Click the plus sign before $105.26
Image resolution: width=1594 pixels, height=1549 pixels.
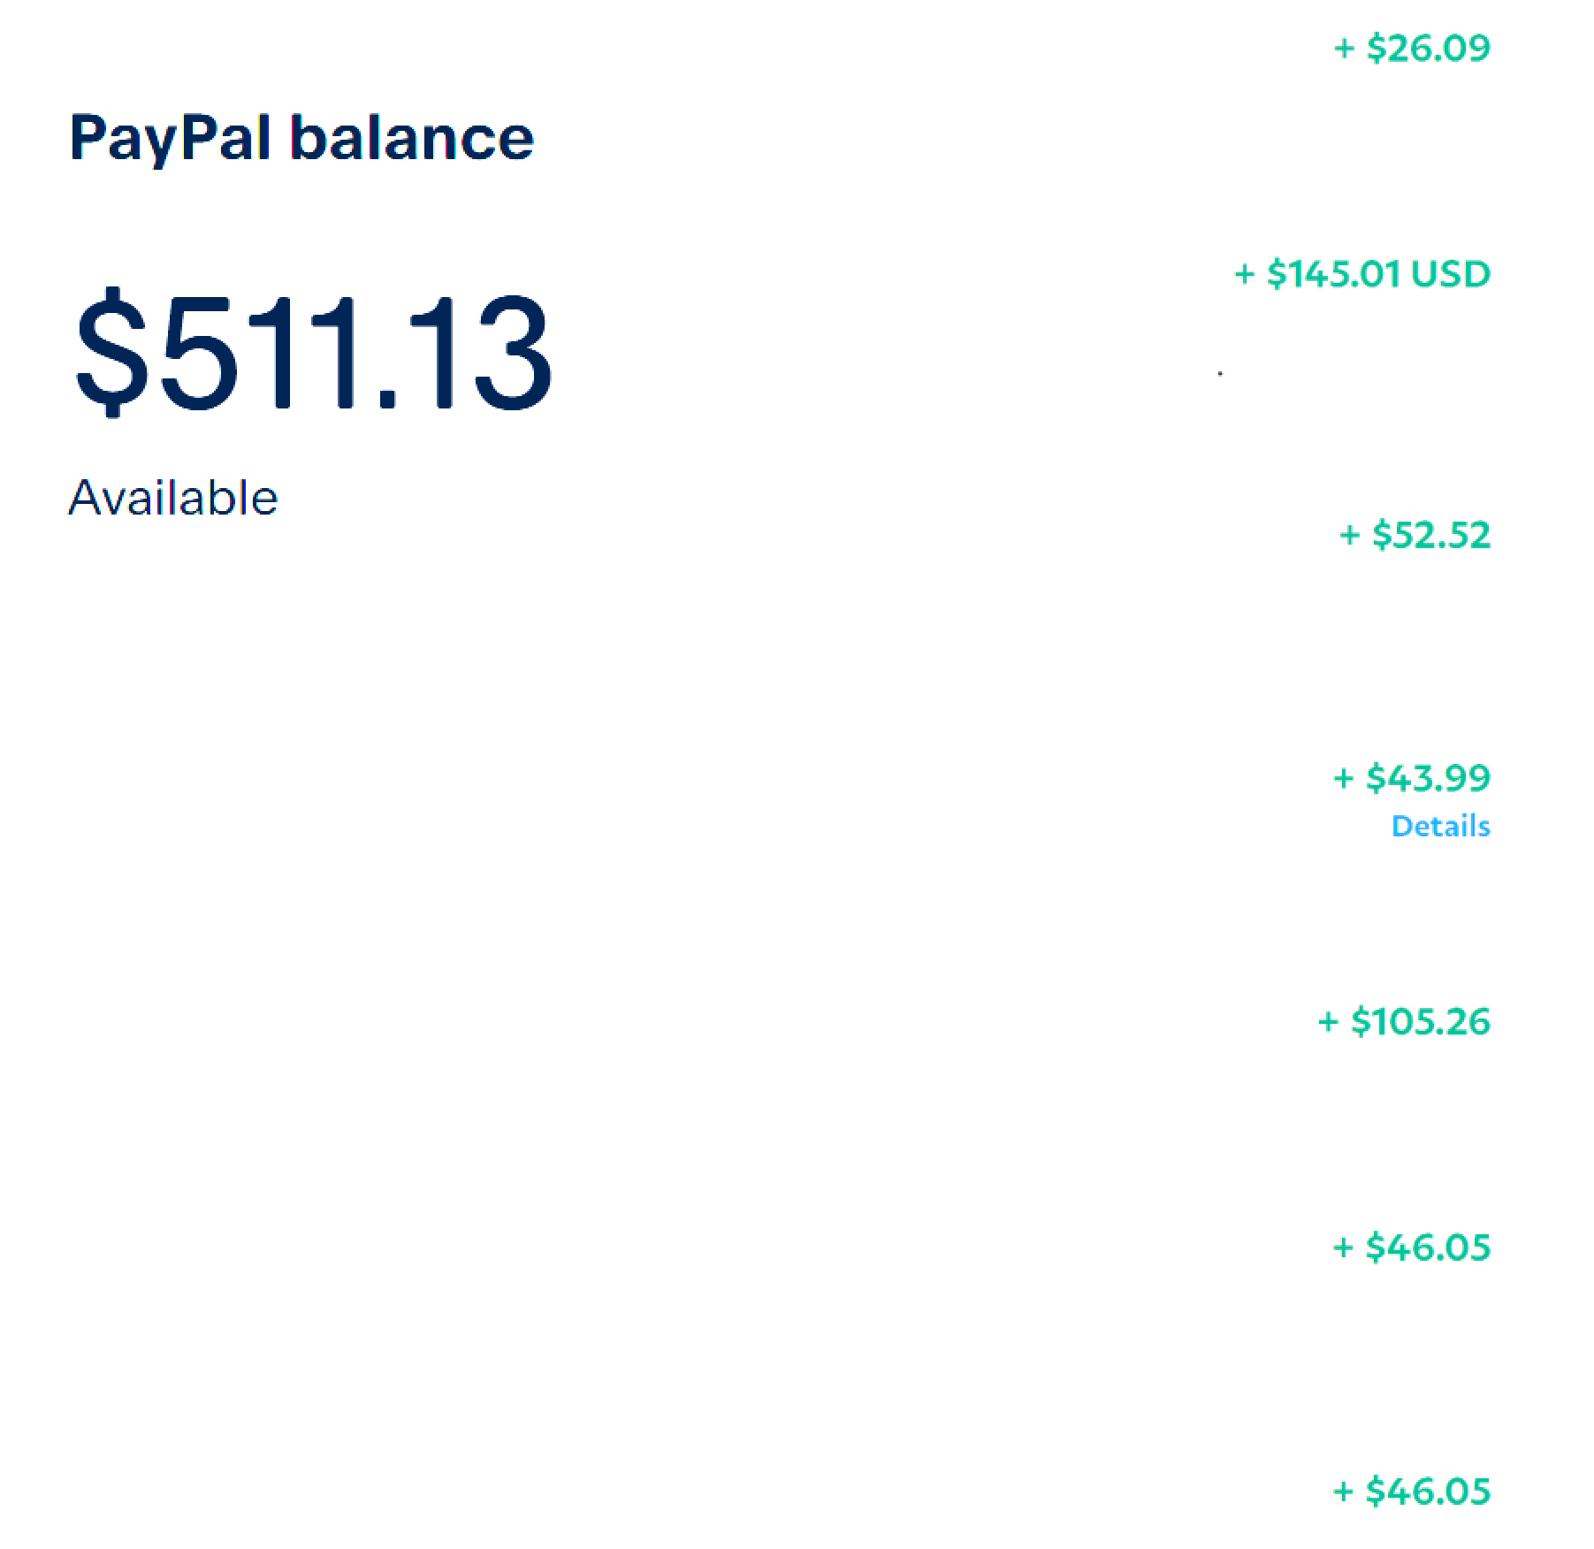(x=1328, y=1022)
